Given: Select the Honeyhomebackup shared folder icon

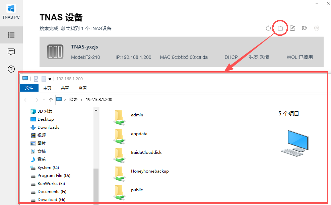Looking at the screenshot, I should point(120,174).
